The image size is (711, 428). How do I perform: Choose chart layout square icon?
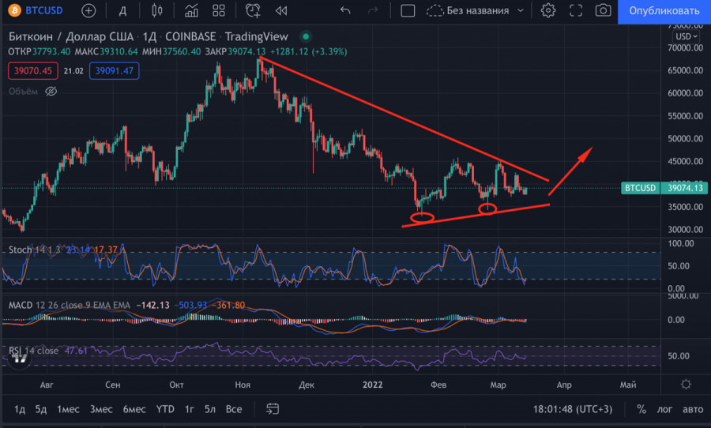(x=408, y=10)
